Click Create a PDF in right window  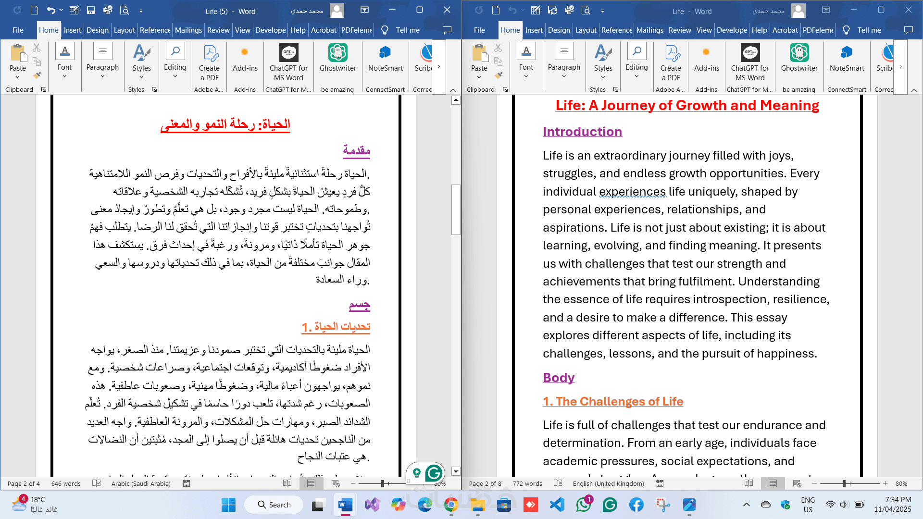[671, 63]
